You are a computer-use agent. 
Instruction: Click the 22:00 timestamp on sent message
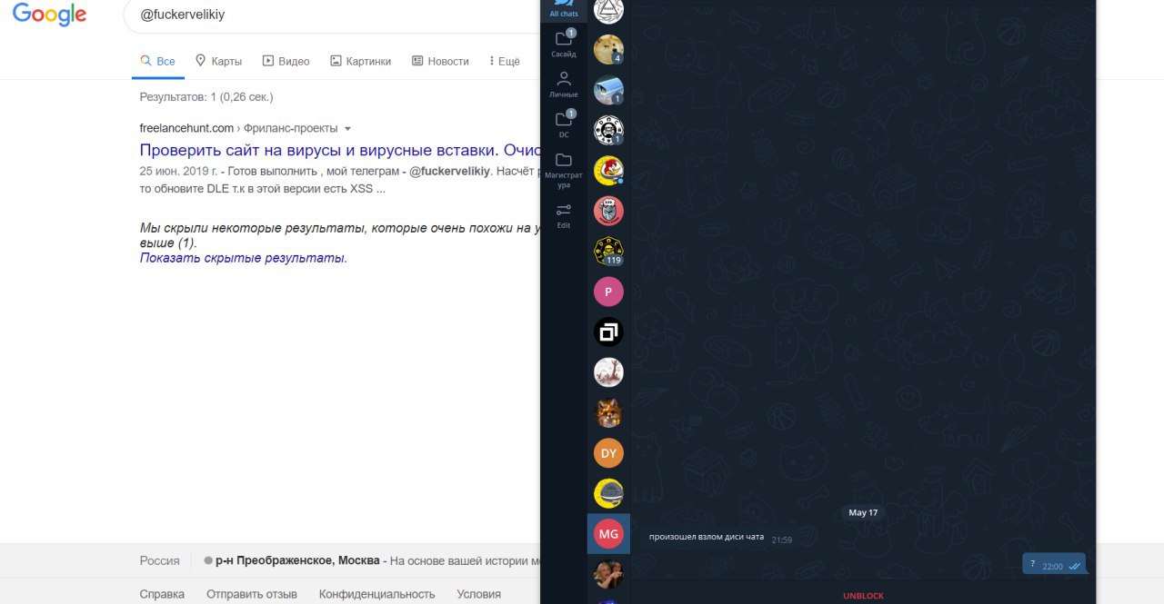1052,566
